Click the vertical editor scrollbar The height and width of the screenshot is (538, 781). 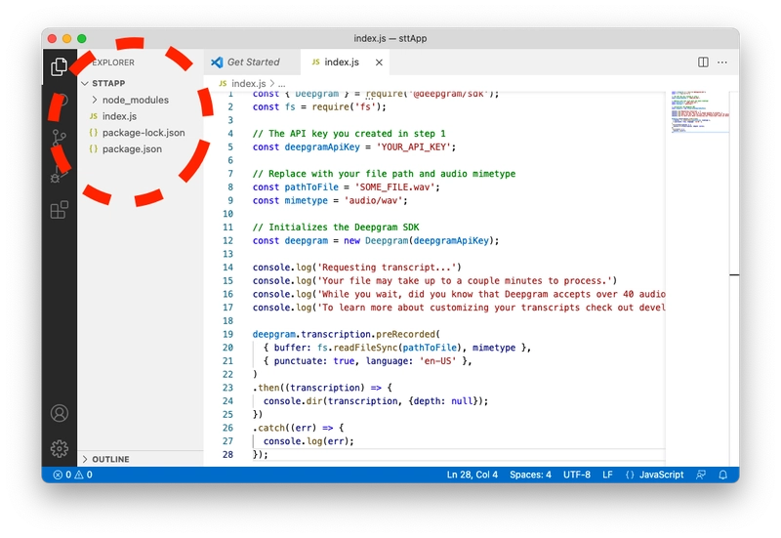point(734,278)
